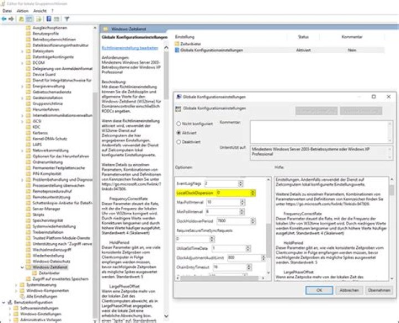Select the Server-Manager tree item
The width and height of the screenshot is (399, 323).
tap(46, 209)
